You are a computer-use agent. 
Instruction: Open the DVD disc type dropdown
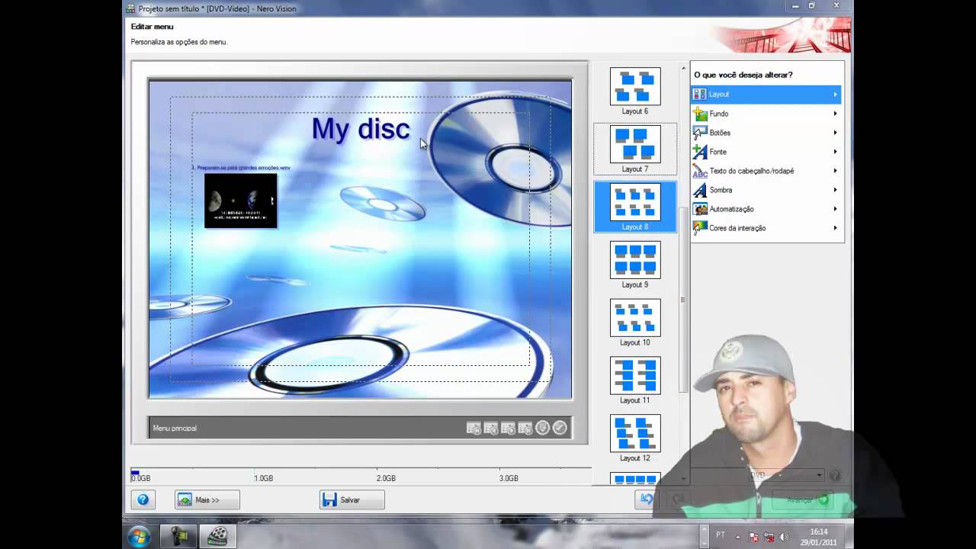click(x=785, y=475)
